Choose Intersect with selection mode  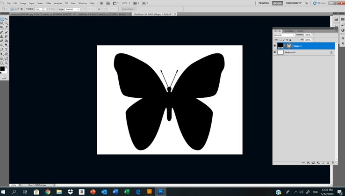click(x=22, y=9)
